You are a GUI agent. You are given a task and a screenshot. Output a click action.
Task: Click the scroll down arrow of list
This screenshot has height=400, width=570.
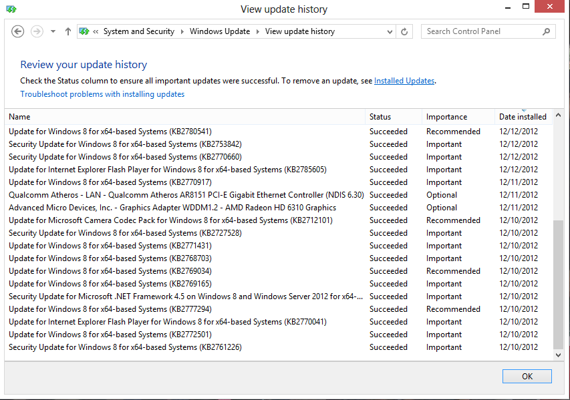point(558,355)
